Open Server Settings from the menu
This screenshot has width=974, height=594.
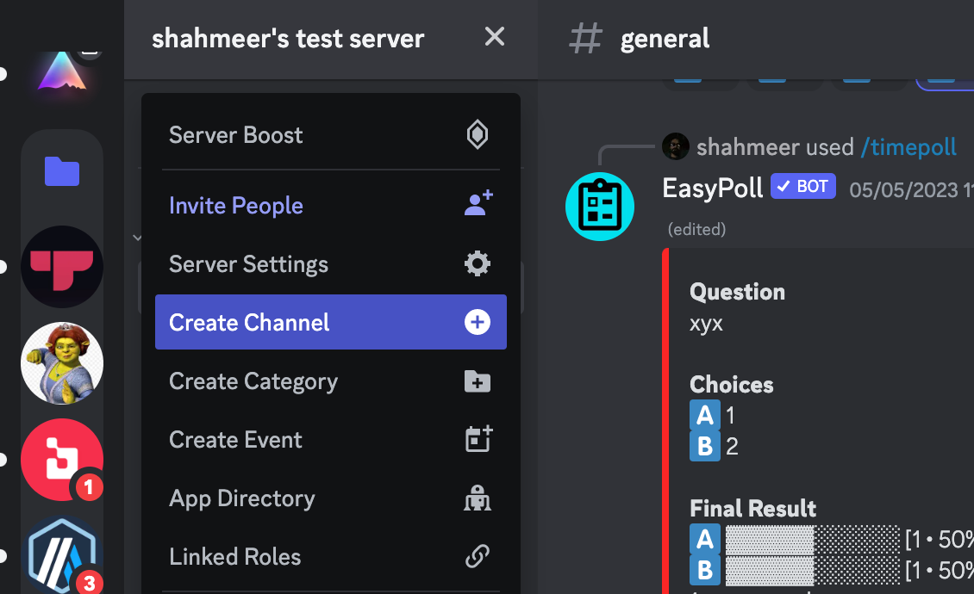tap(330, 263)
